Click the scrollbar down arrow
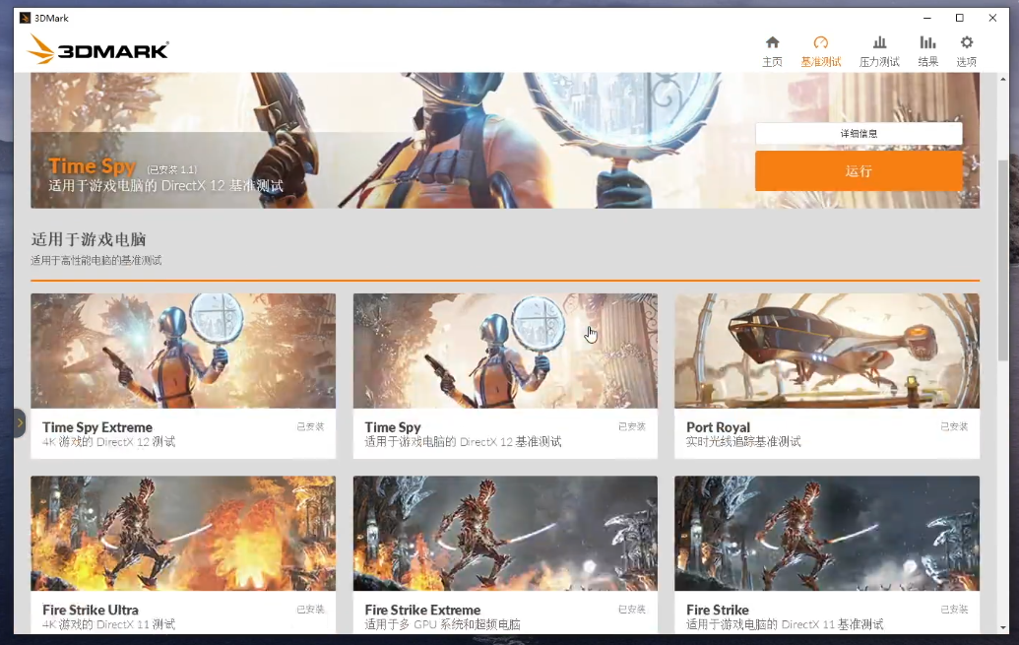 (1003, 627)
